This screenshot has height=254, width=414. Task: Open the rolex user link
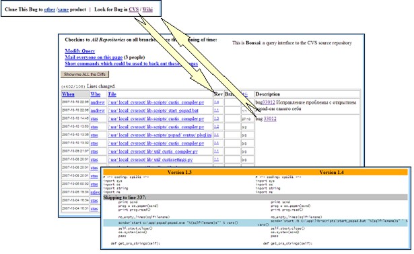[96, 192]
